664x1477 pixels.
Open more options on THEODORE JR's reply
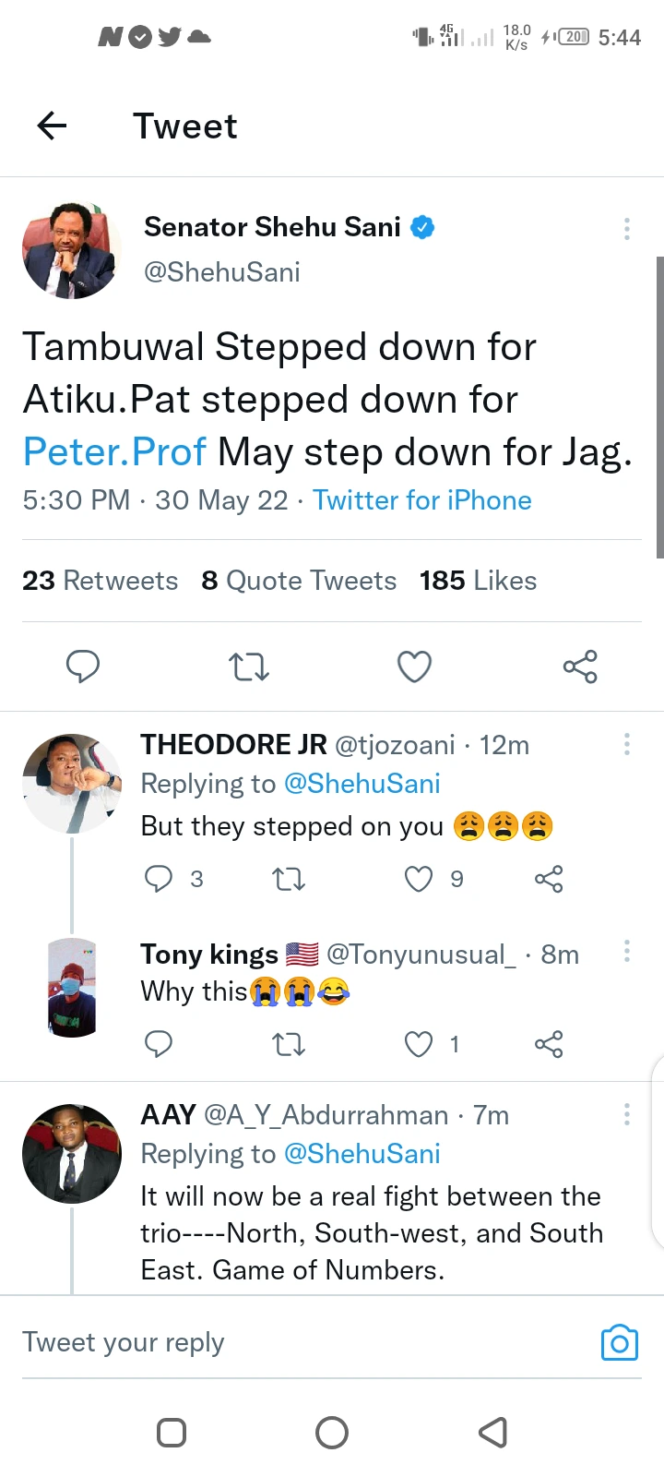[x=627, y=744]
